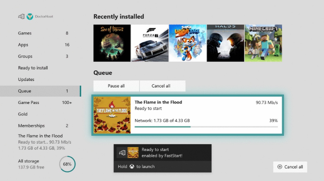The width and height of the screenshot is (324, 181).
Task: Click the menu icon on bottom Cancel all
Action: click(x=280, y=167)
